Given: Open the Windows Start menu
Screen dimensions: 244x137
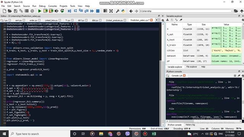Looking at the screenshot, I should click(x=4, y=134).
